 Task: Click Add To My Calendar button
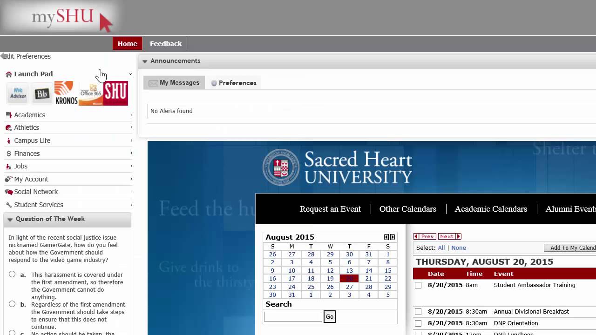(570, 248)
